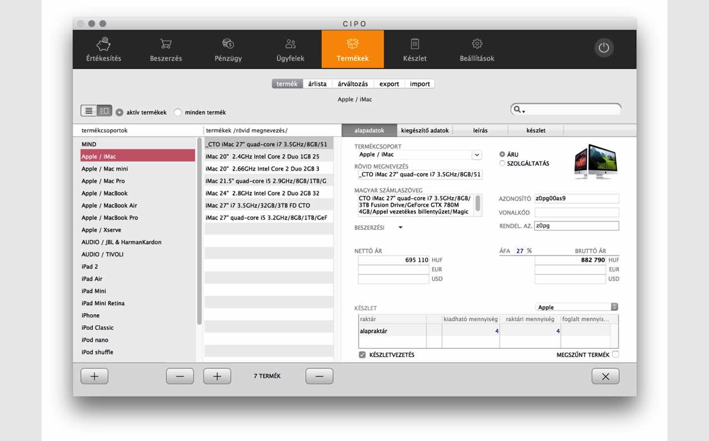Click the product group list scrollbar
709x441 pixels.
199,233
